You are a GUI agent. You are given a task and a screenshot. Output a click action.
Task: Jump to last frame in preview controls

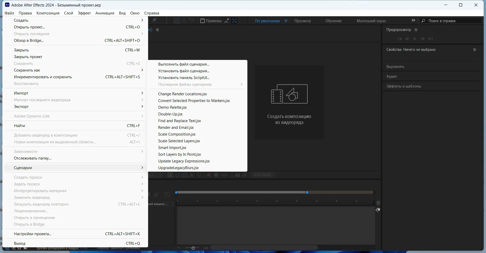431,39
